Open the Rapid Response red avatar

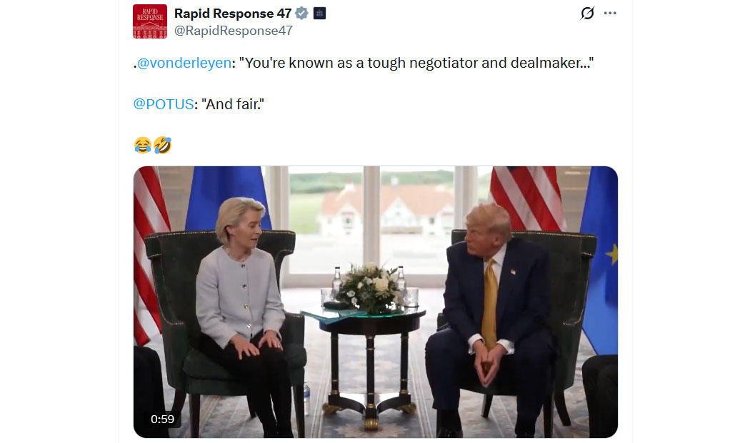(x=150, y=21)
